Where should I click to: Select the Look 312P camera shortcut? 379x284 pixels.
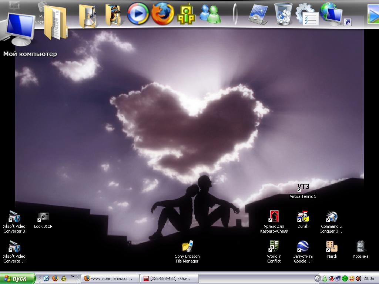(x=43, y=217)
